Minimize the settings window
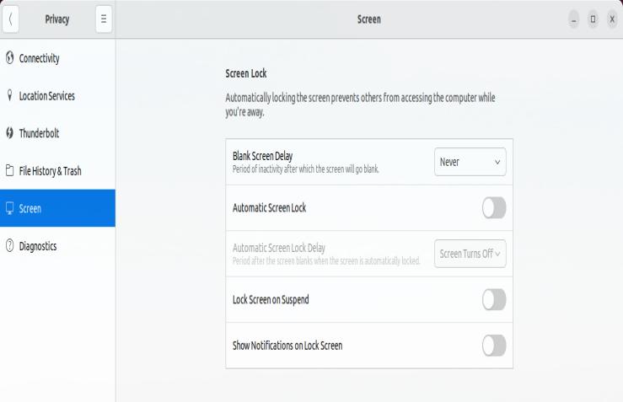The width and height of the screenshot is (623, 402). pos(574,19)
